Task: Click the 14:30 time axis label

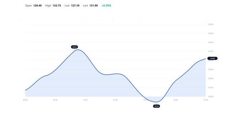Action: [176, 100]
